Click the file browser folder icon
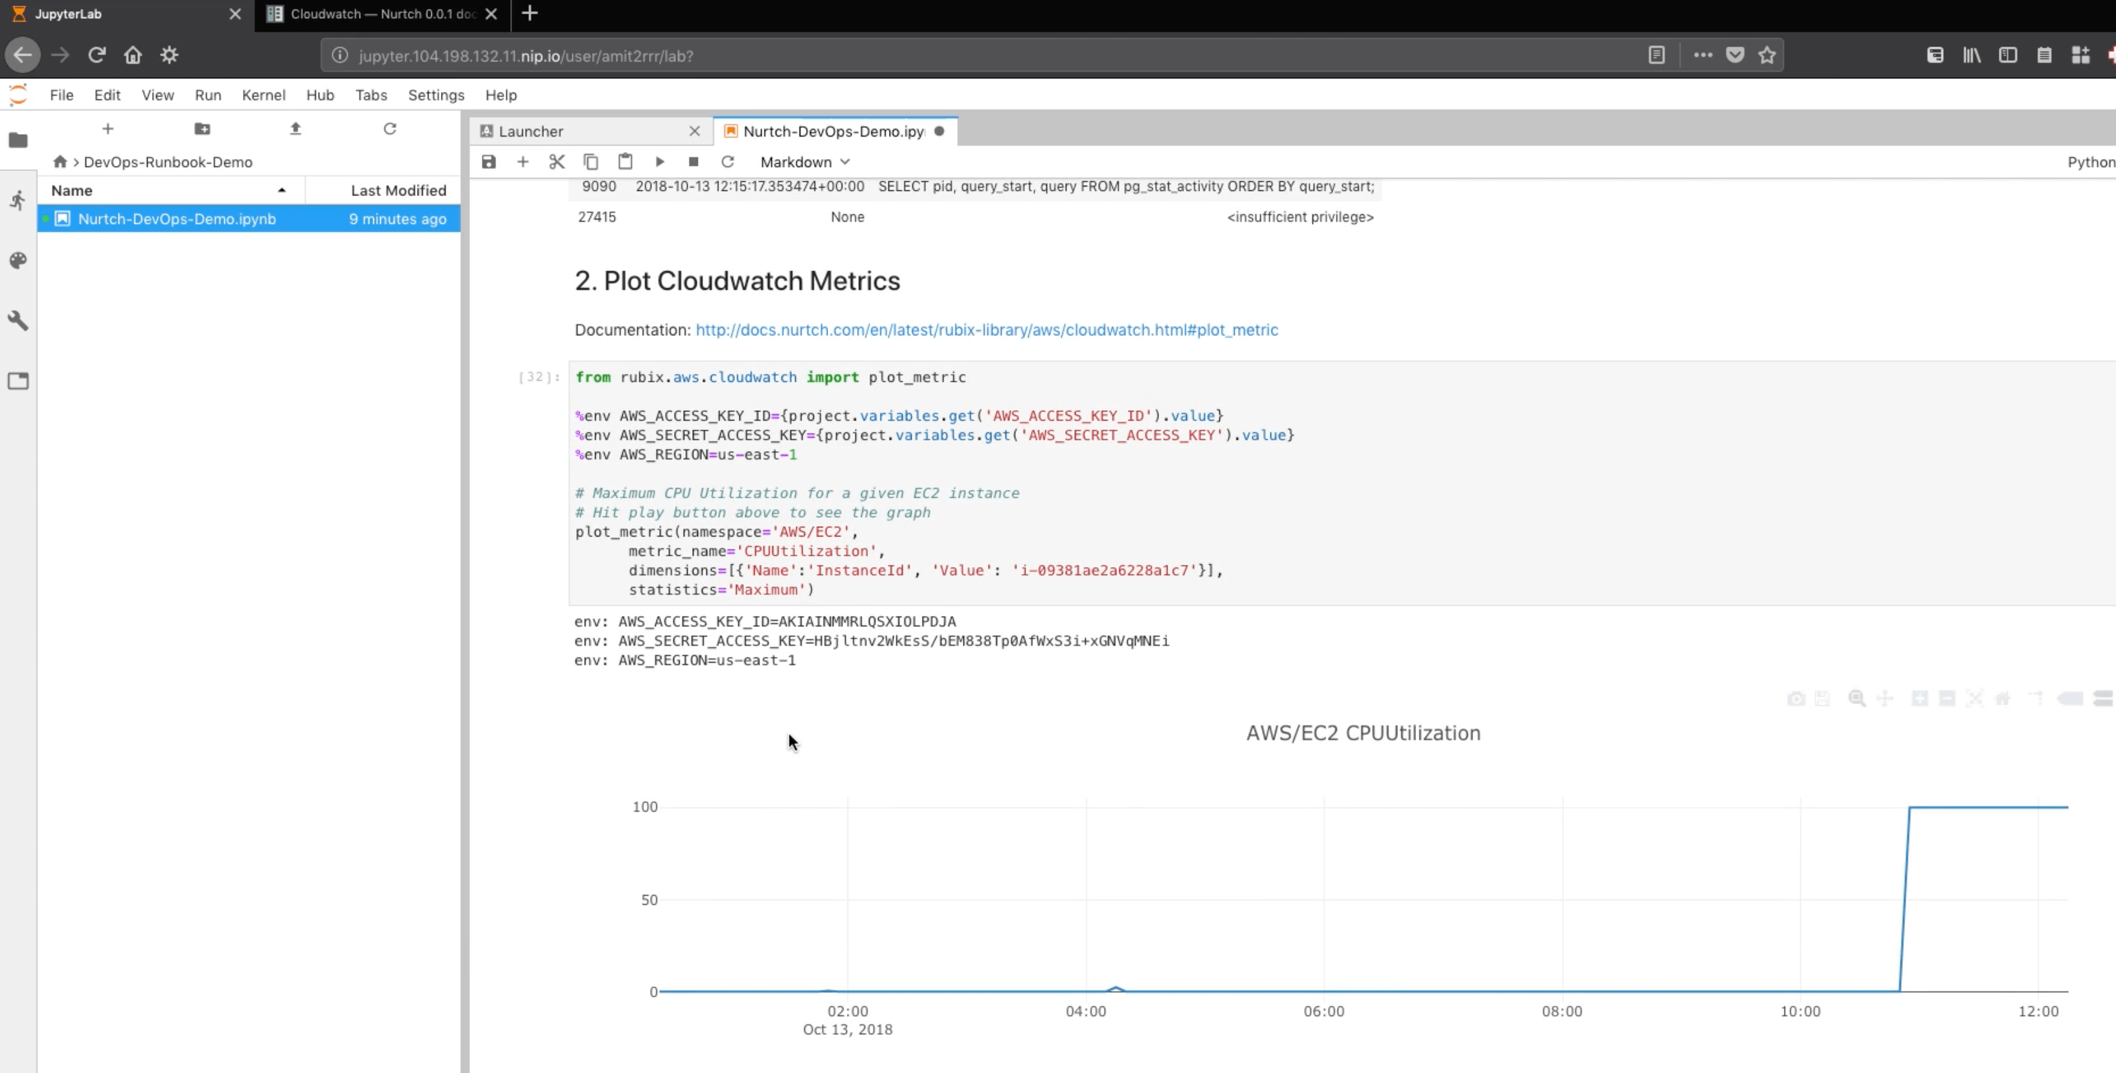2116x1073 pixels. [18, 140]
